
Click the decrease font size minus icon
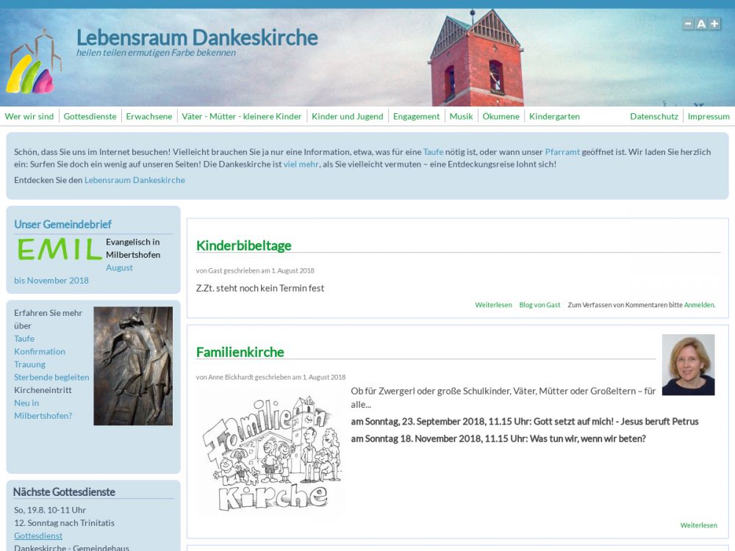[688, 24]
